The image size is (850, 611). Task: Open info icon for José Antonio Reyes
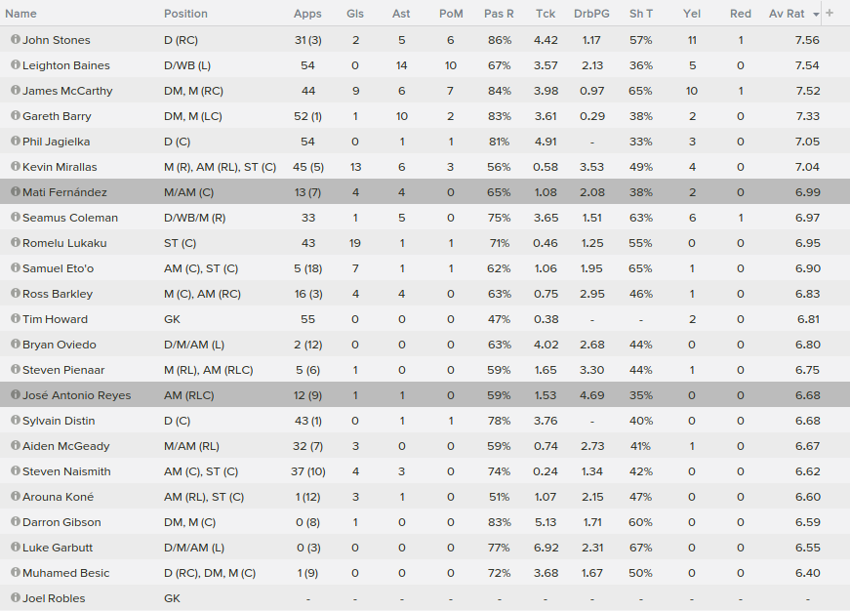pos(16,394)
